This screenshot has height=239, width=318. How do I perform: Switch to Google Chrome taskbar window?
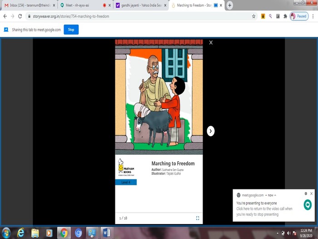coord(64,233)
